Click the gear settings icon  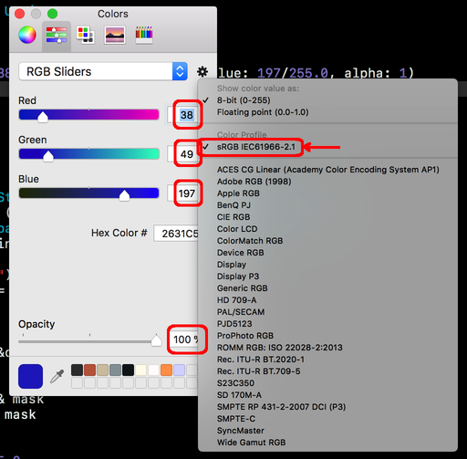pos(202,72)
